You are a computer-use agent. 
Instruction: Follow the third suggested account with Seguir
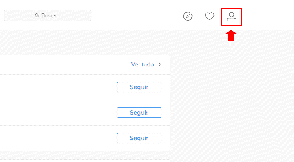[x=139, y=138]
